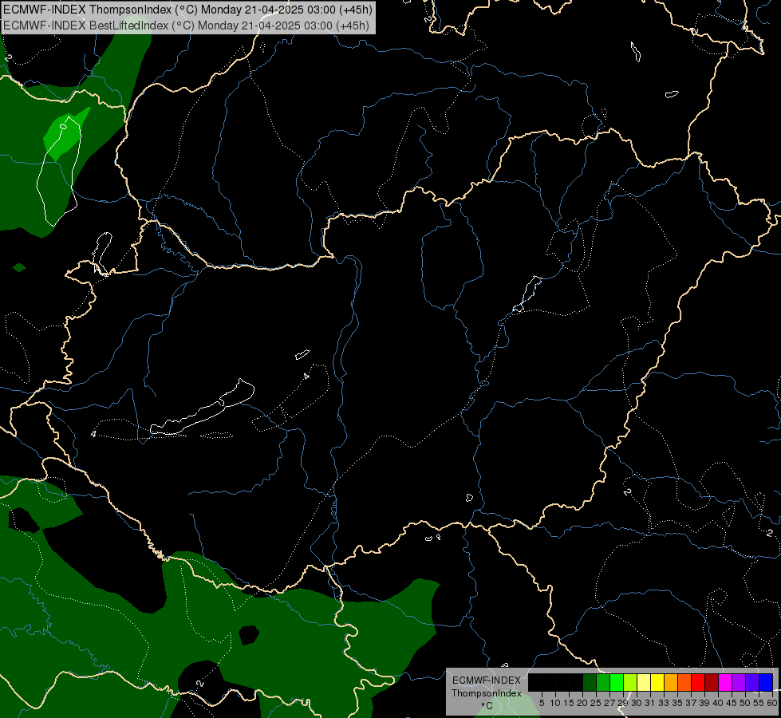Select the orange 33–35 legend swatch
Viewport: 781px width, 718px height.
click(x=671, y=682)
